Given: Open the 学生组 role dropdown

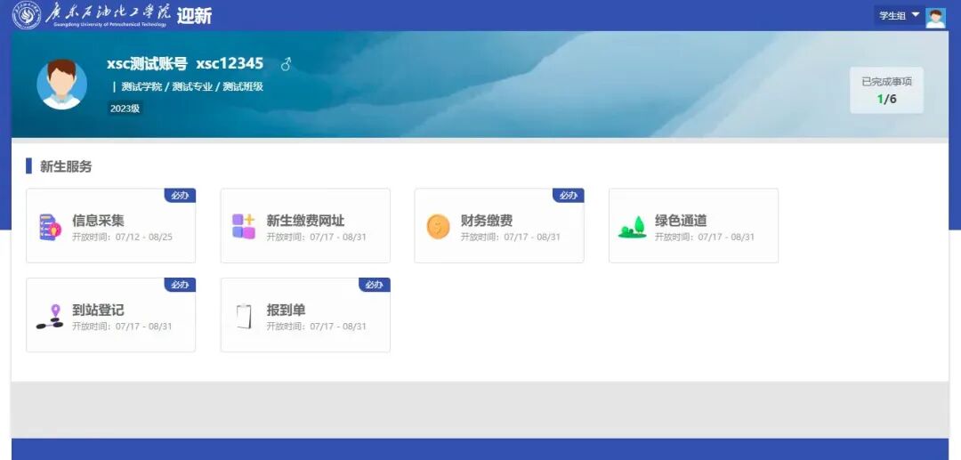Looking at the screenshot, I should [x=899, y=15].
